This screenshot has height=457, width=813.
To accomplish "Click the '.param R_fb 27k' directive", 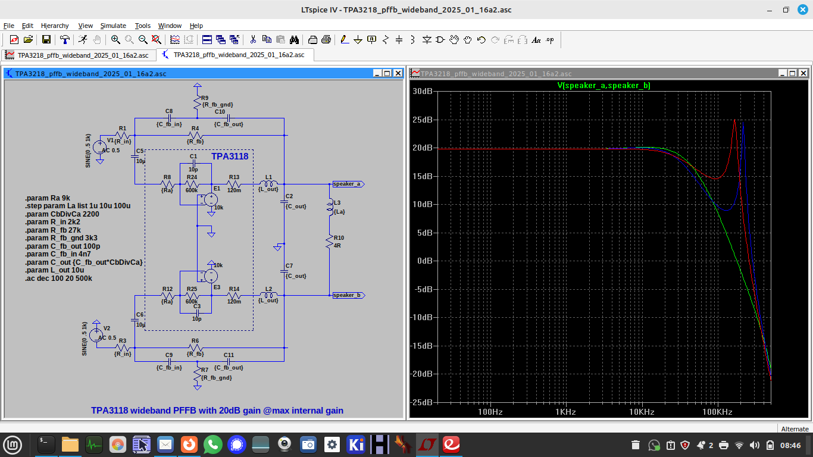I will coord(52,230).
